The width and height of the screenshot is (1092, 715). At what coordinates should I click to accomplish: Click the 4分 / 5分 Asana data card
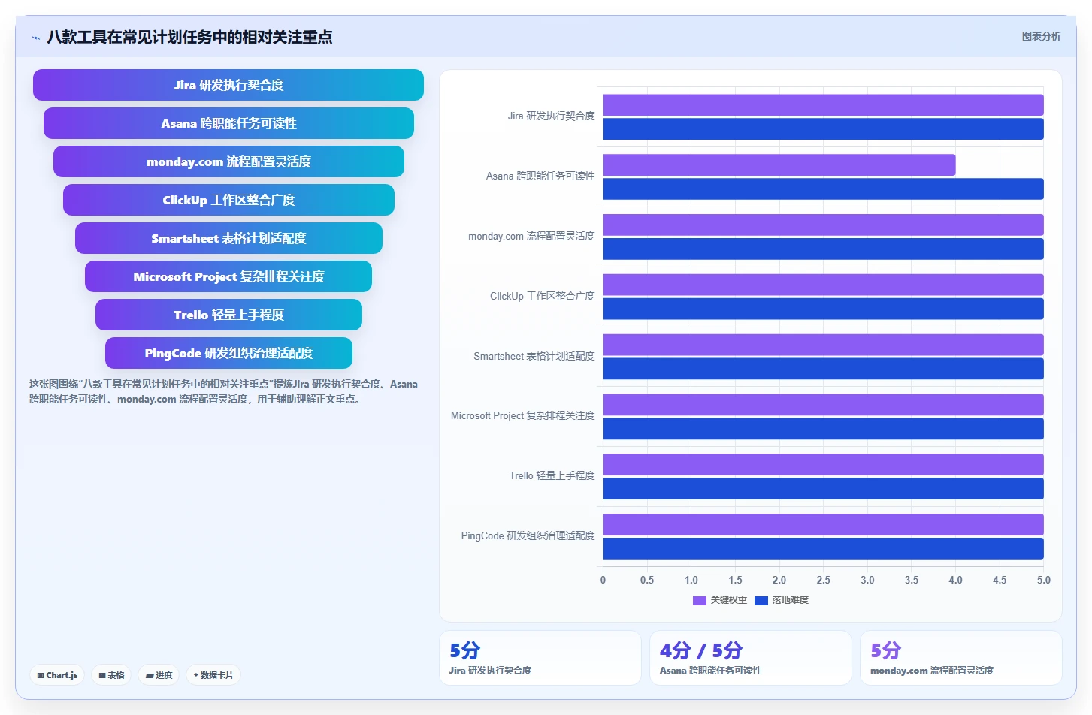pos(751,658)
